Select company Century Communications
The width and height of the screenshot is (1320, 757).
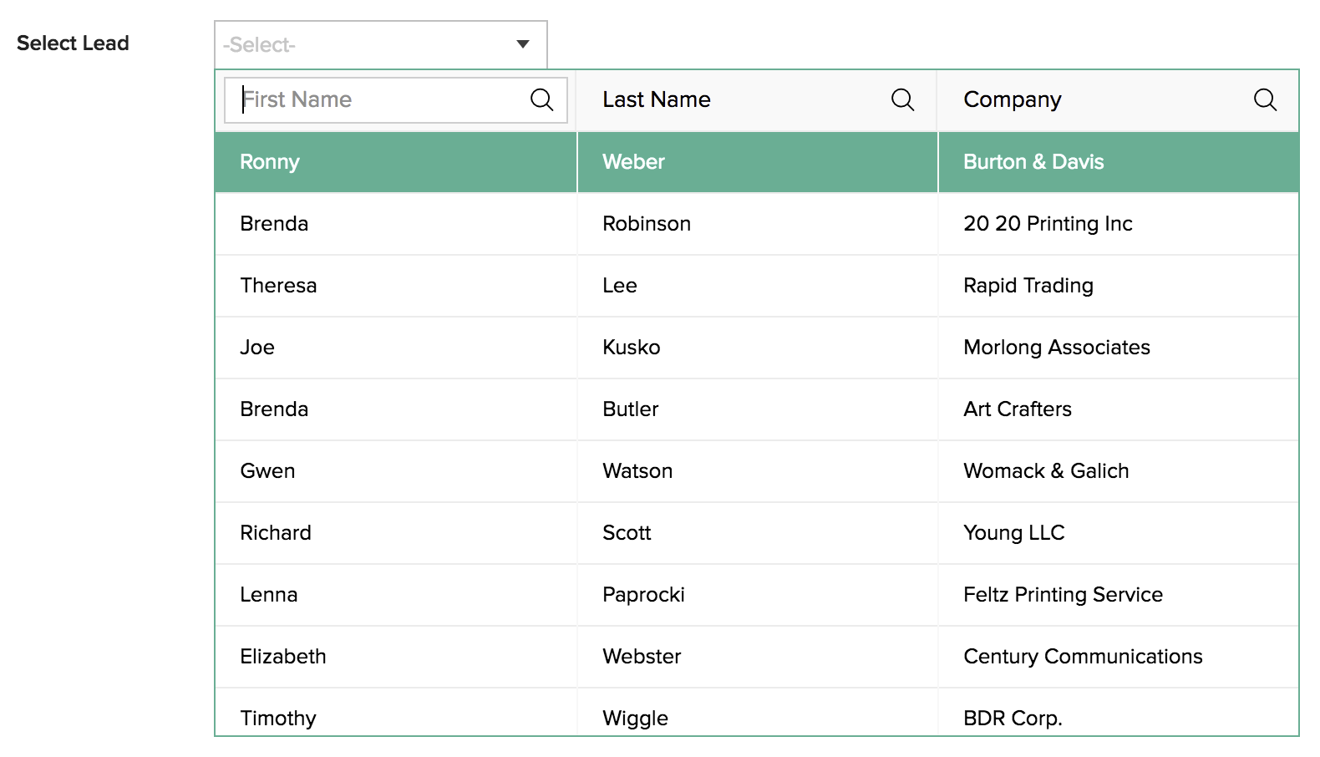(1083, 657)
